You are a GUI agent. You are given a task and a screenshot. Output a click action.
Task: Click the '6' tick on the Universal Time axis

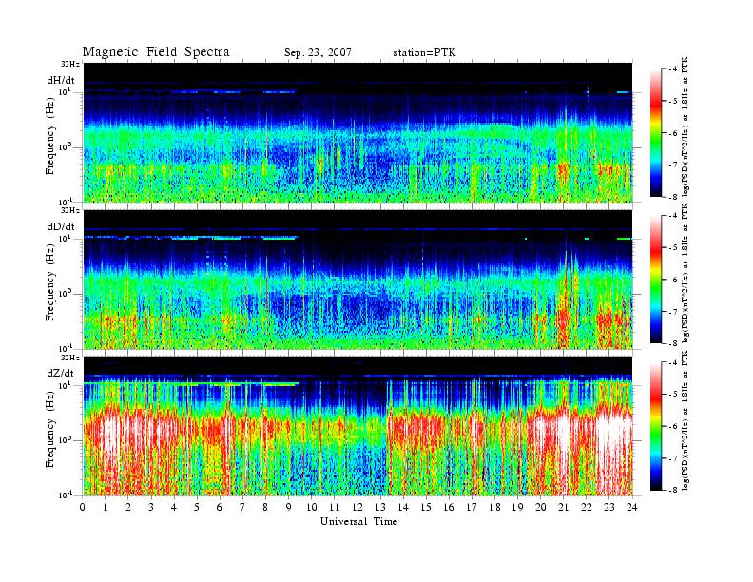tap(220, 507)
